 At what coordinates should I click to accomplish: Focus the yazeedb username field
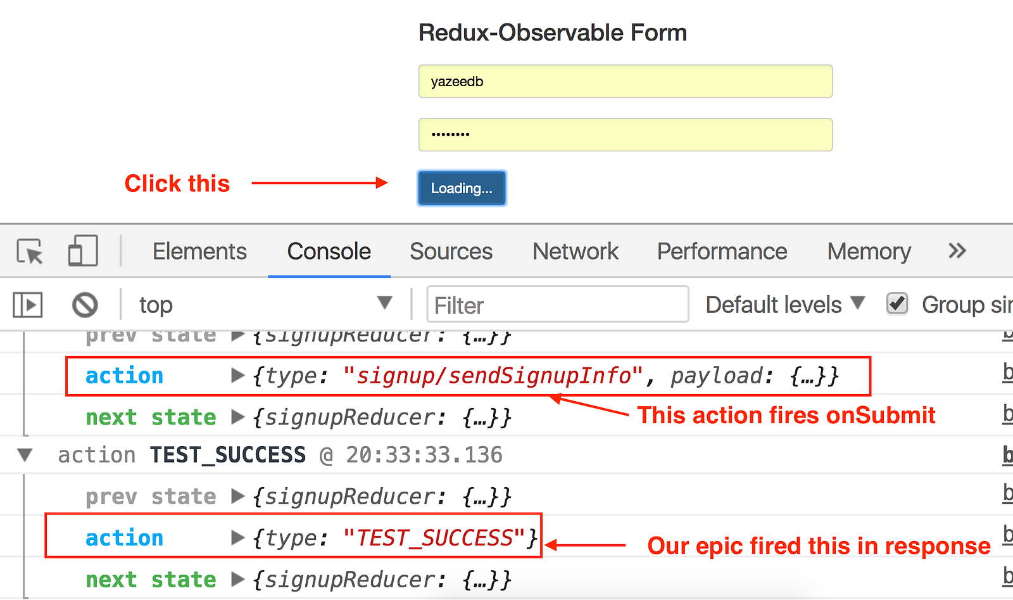[626, 81]
